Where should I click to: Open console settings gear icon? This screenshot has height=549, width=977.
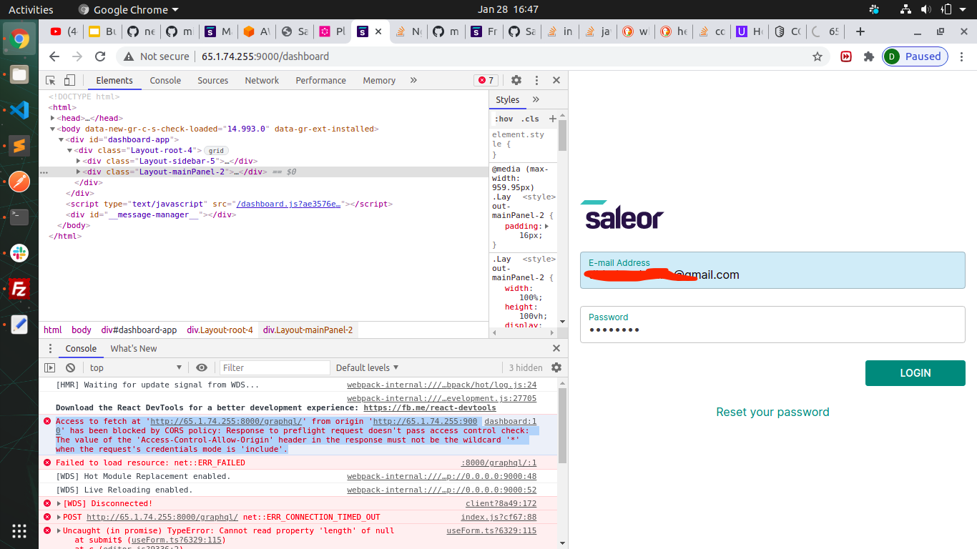556,367
